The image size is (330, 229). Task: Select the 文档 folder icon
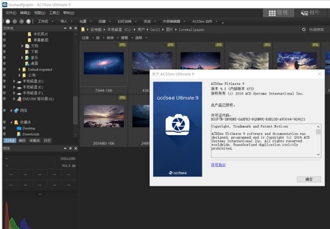point(27,46)
